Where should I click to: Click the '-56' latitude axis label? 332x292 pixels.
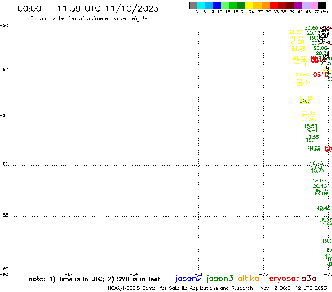pyautogui.click(x=4, y=164)
